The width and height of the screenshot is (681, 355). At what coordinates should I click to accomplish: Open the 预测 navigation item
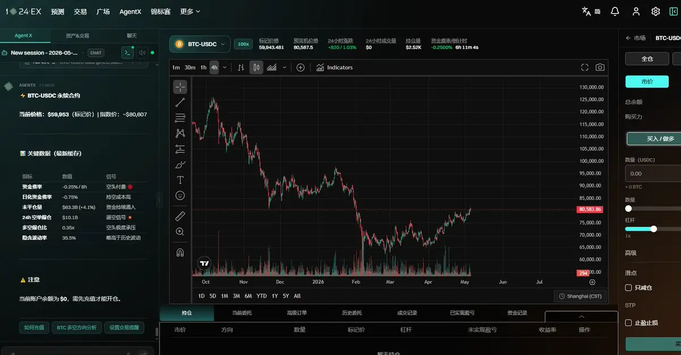57,11
